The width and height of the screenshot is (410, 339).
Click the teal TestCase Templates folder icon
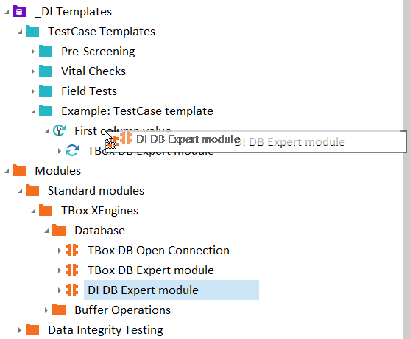tap(32, 32)
